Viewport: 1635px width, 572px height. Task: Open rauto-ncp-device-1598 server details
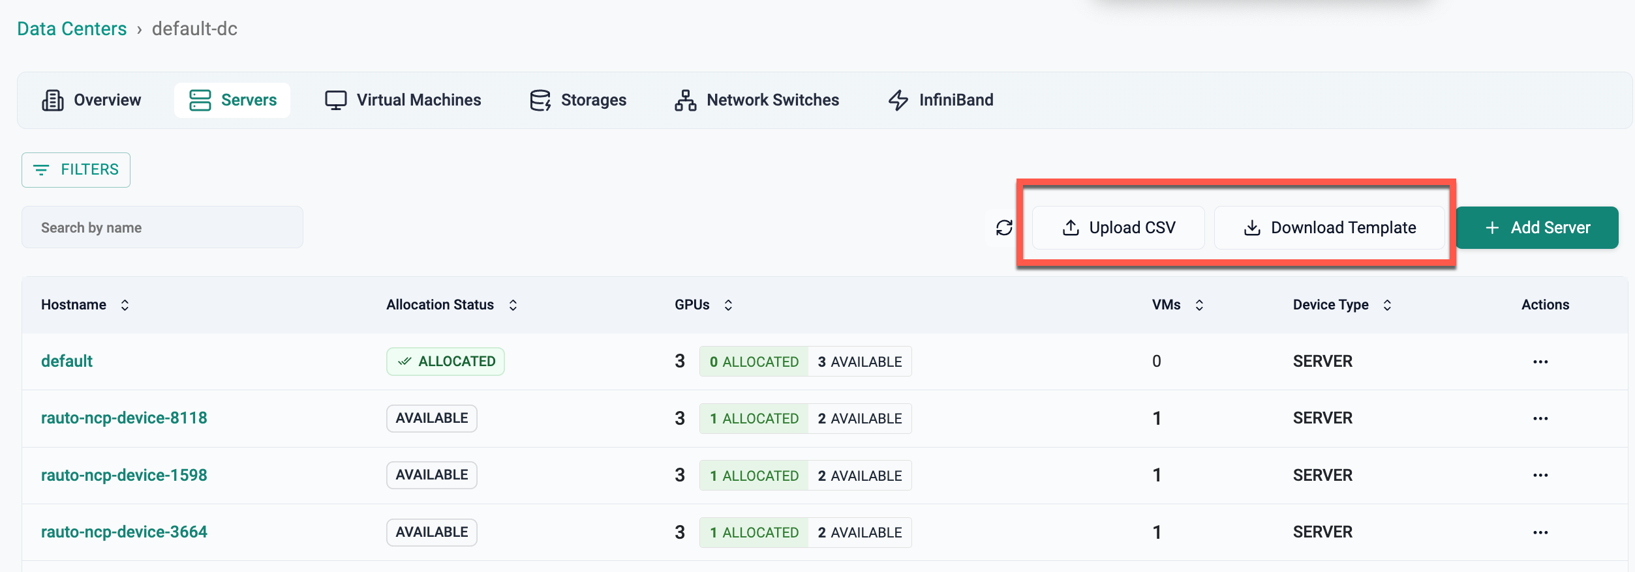pos(124,476)
